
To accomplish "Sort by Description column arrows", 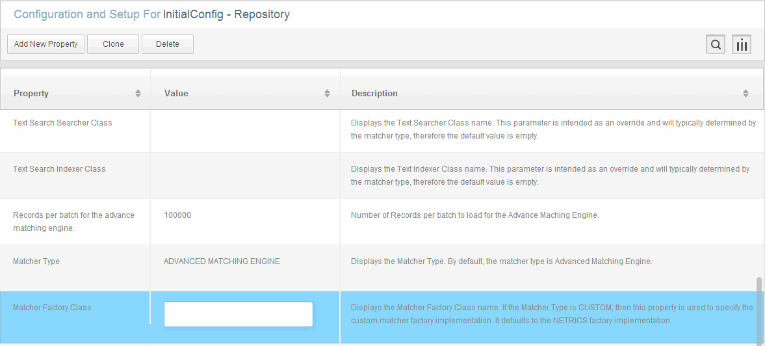I will pyautogui.click(x=746, y=93).
